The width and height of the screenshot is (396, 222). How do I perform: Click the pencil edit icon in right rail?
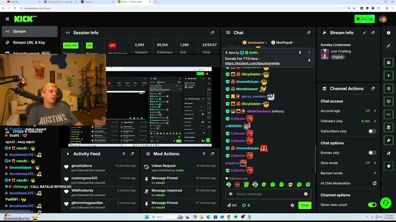[389, 46]
